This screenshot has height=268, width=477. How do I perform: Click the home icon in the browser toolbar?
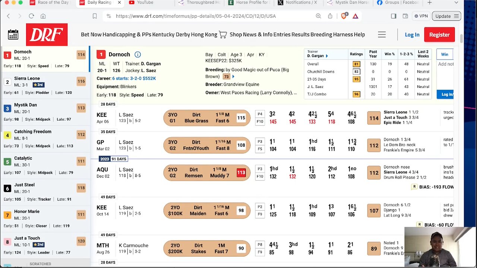coord(43,16)
